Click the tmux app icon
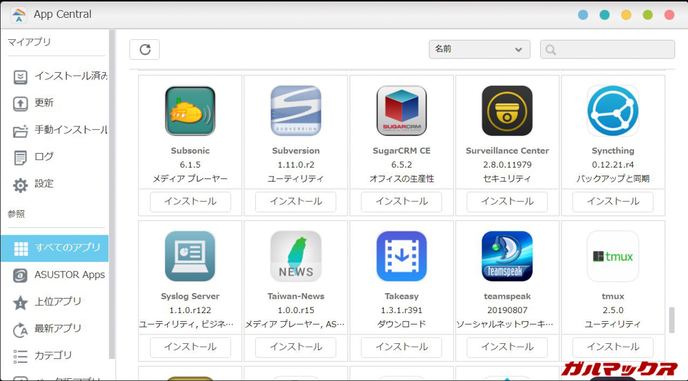 point(612,256)
